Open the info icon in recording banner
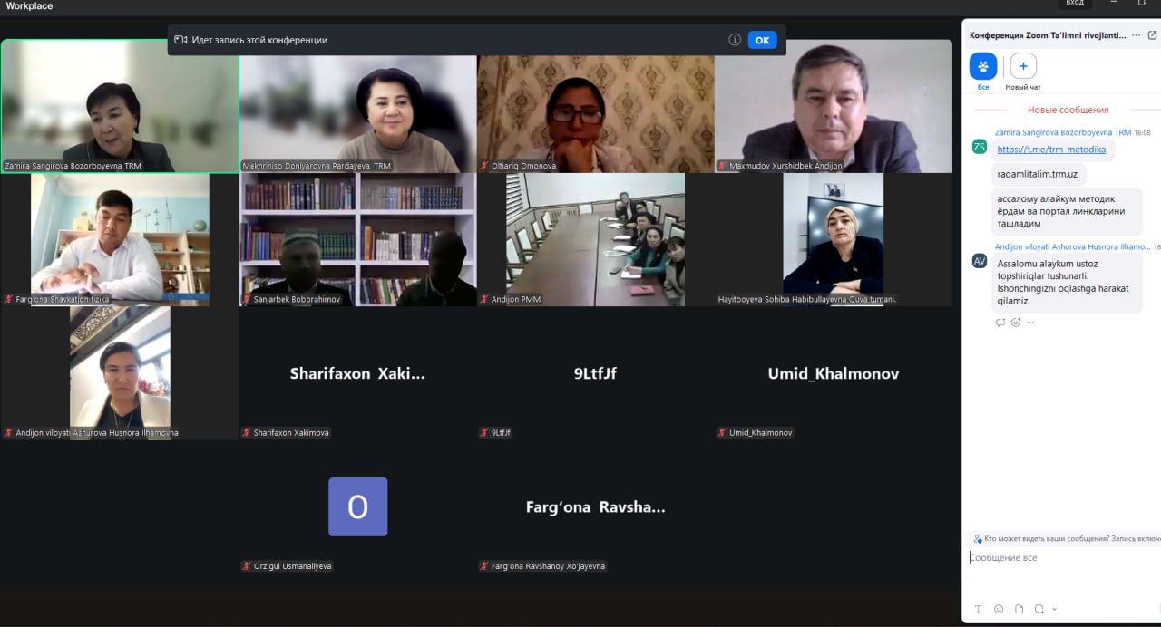Viewport: 1161px width, 627px height. 735,40
